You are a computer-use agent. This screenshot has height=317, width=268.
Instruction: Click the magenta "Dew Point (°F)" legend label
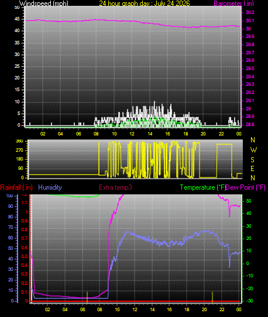coord(246,187)
